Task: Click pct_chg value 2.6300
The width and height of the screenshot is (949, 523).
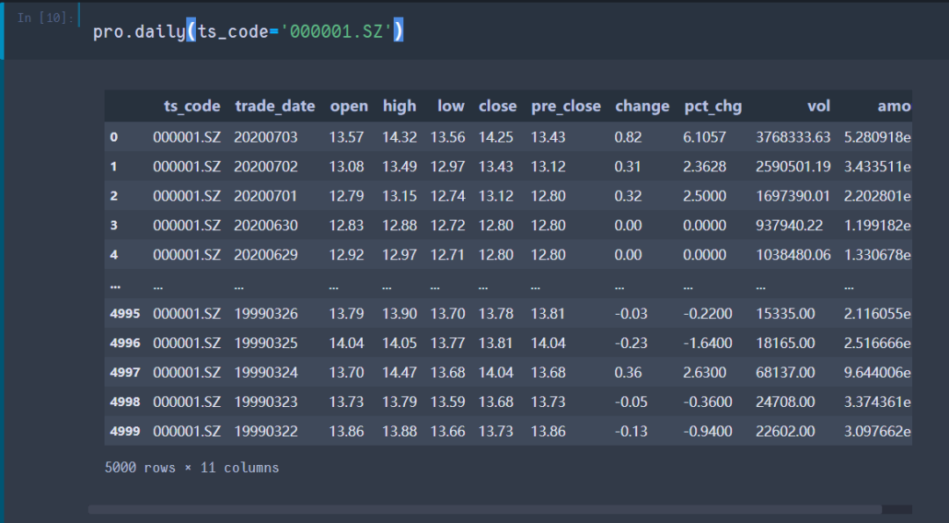Action: (705, 373)
